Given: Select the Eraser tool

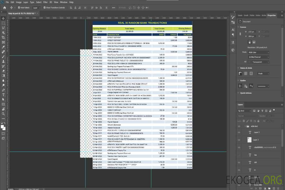Looking at the screenshot, I should click(x=3, y=71).
